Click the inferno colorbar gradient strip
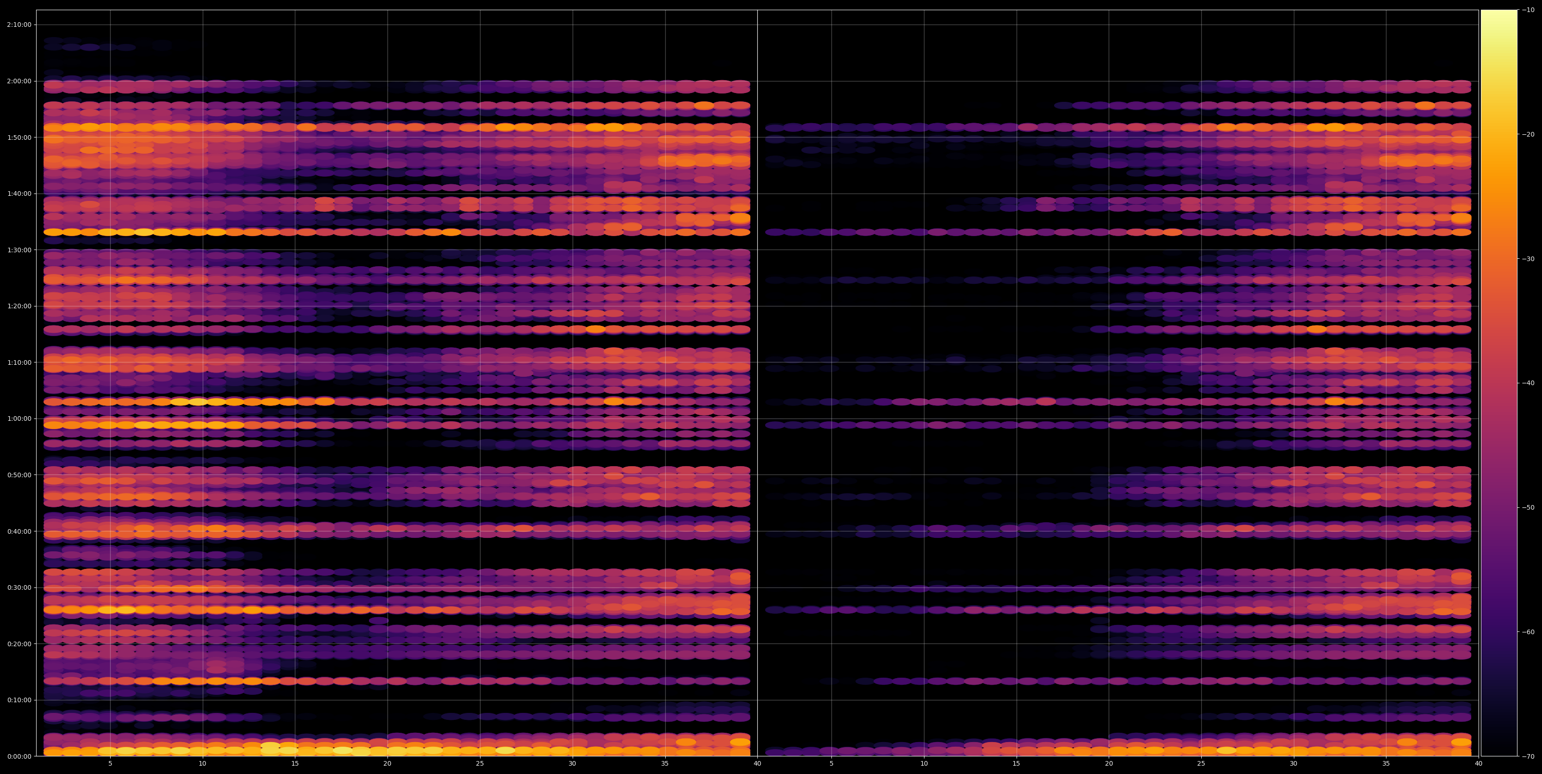This screenshot has height=774, width=1542. (x=1499, y=382)
